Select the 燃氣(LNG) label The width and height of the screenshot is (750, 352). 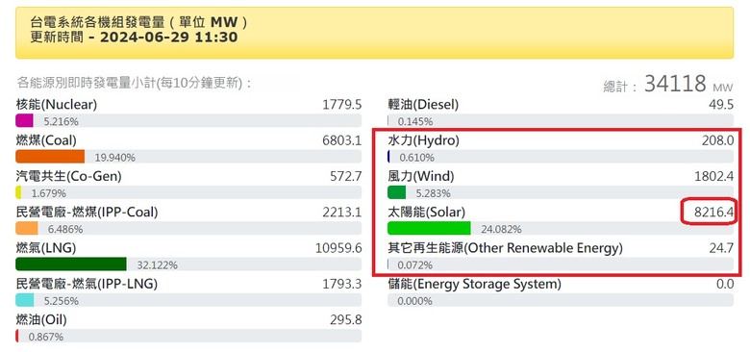[x=46, y=248]
